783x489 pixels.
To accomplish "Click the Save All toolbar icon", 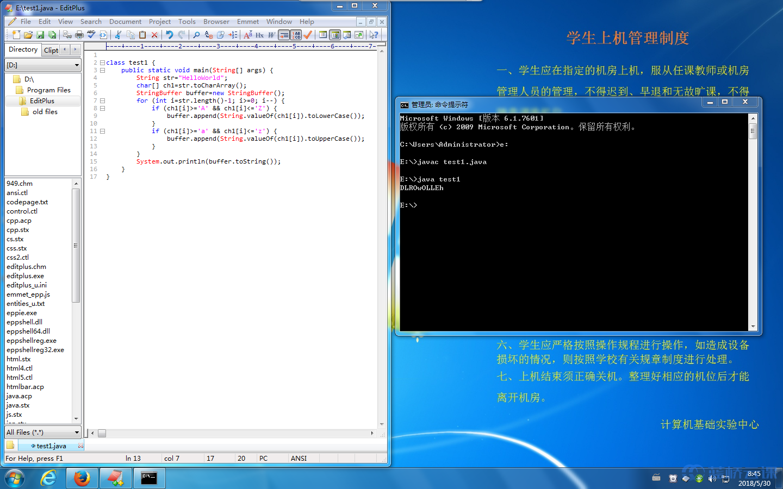I will (x=52, y=35).
